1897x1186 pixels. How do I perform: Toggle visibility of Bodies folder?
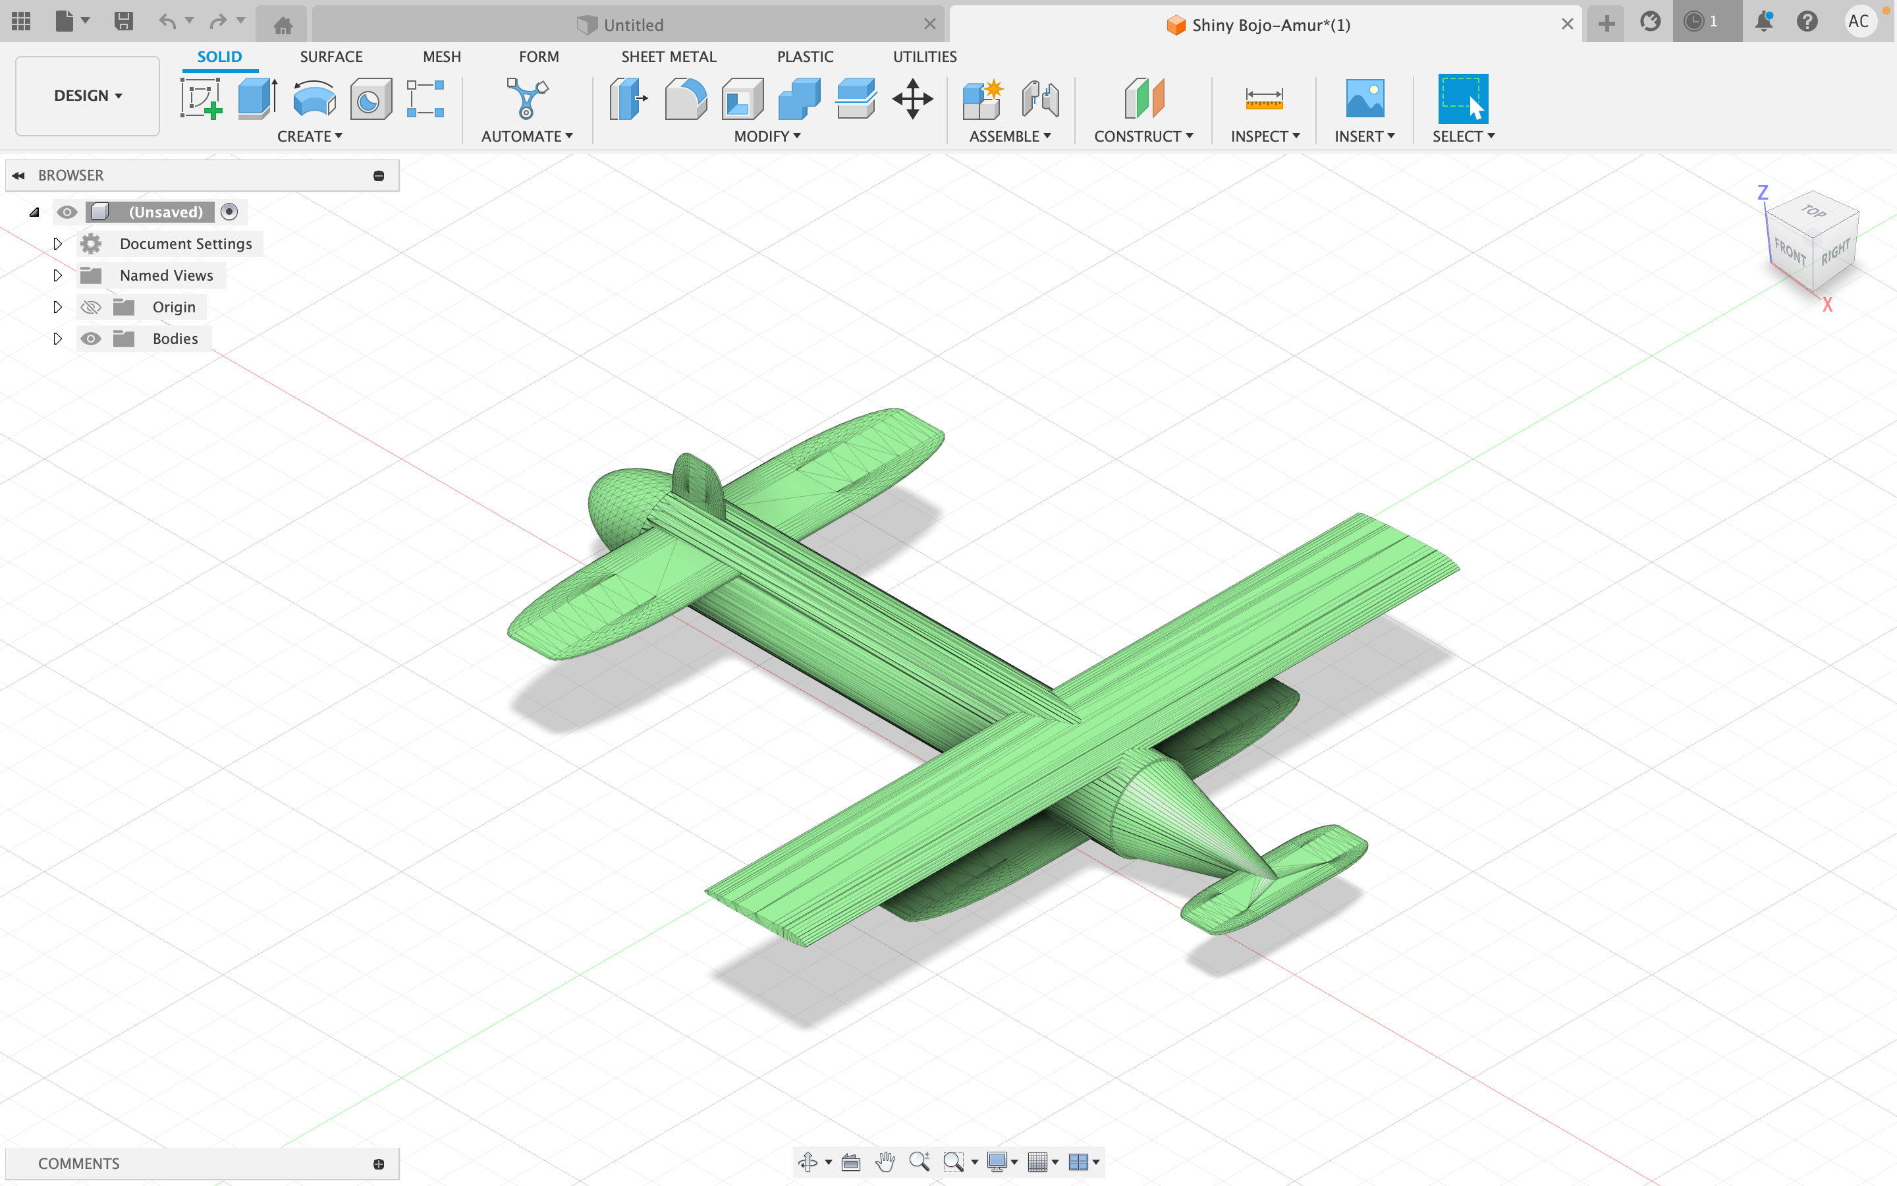pos(92,337)
